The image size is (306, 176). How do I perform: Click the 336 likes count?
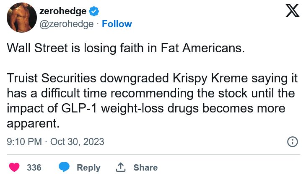(34, 168)
